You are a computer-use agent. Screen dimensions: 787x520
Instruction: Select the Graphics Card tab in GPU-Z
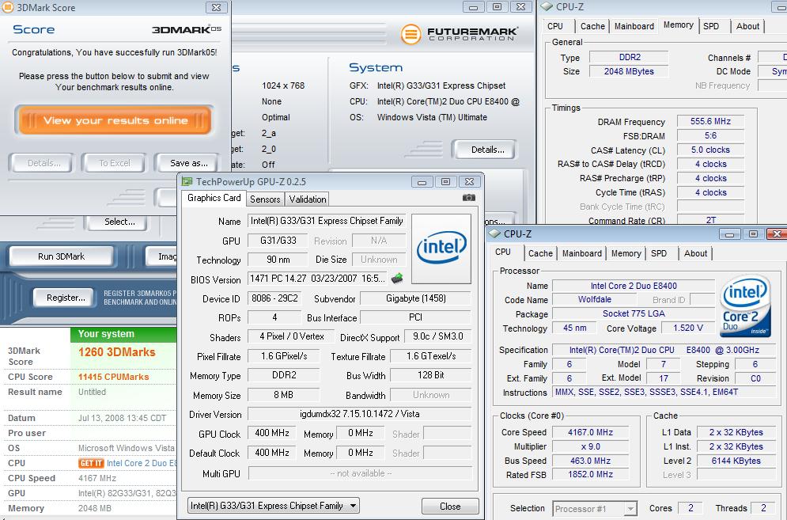point(214,198)
